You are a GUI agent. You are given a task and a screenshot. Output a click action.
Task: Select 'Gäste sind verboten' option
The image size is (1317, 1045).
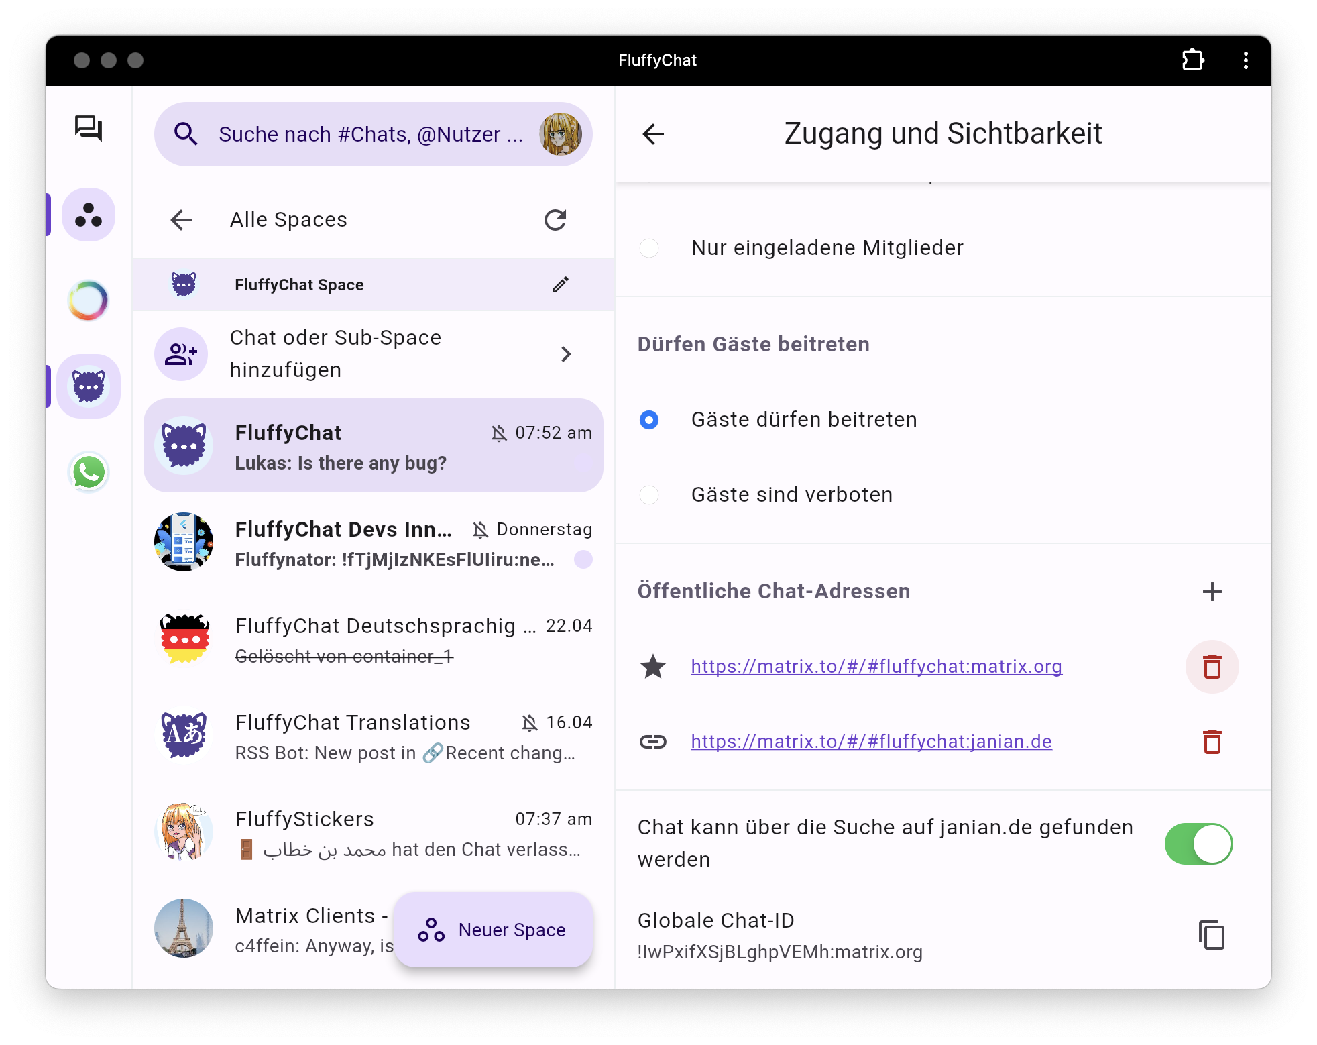click(649, 495)
